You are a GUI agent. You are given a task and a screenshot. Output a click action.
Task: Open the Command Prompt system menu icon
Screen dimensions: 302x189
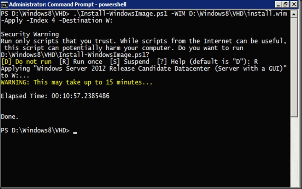4,4
